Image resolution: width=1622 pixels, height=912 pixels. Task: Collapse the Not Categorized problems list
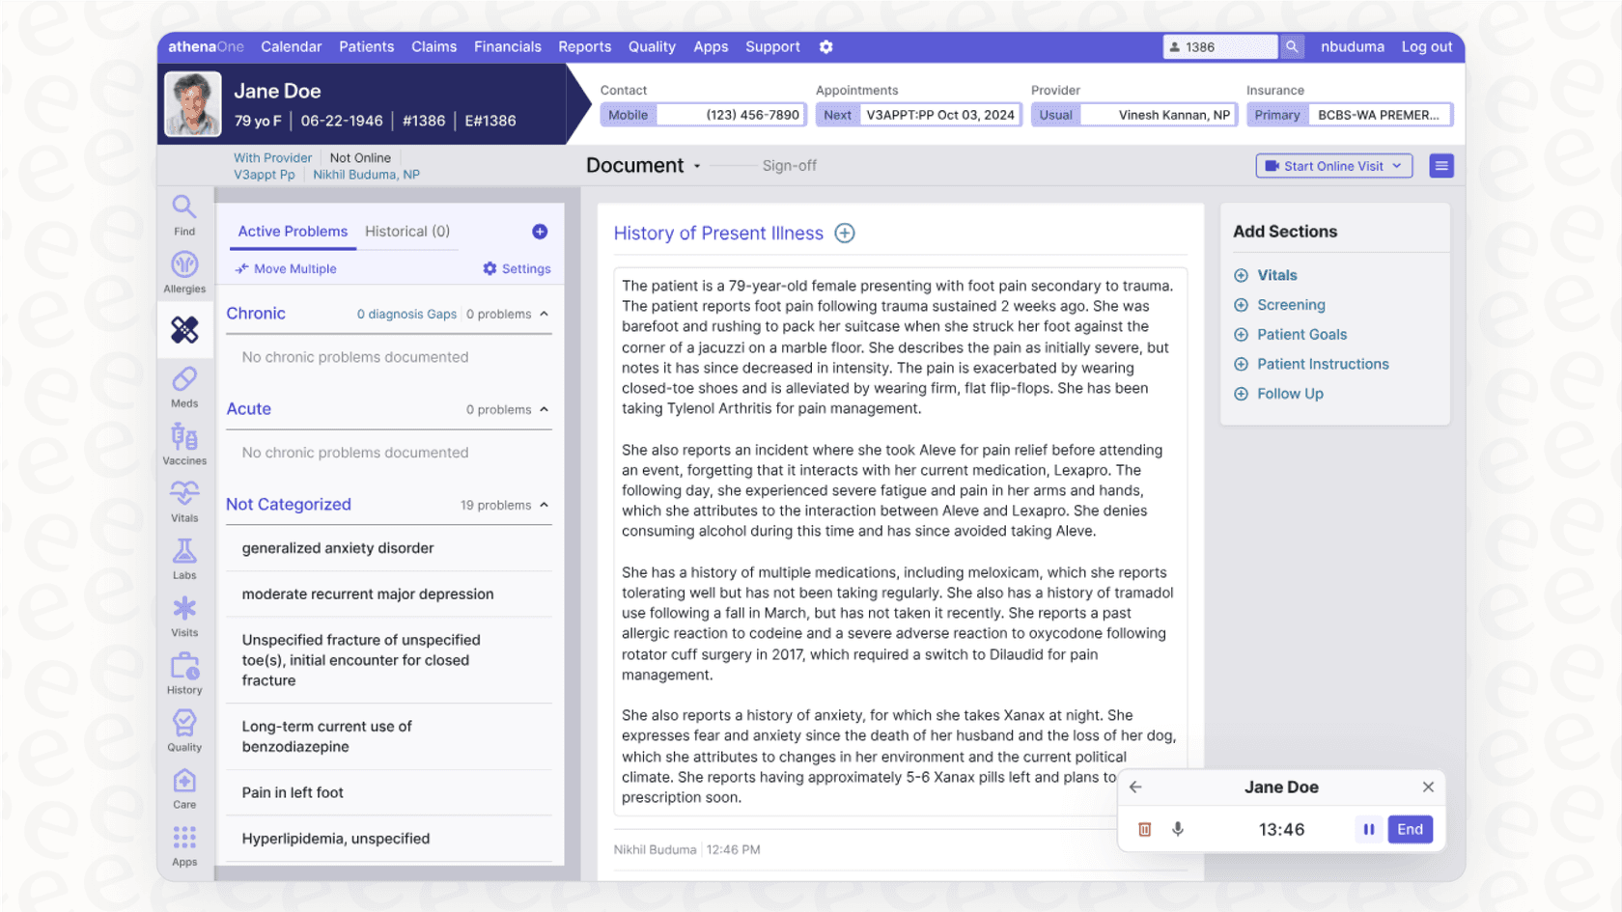[x=544, y=505]
